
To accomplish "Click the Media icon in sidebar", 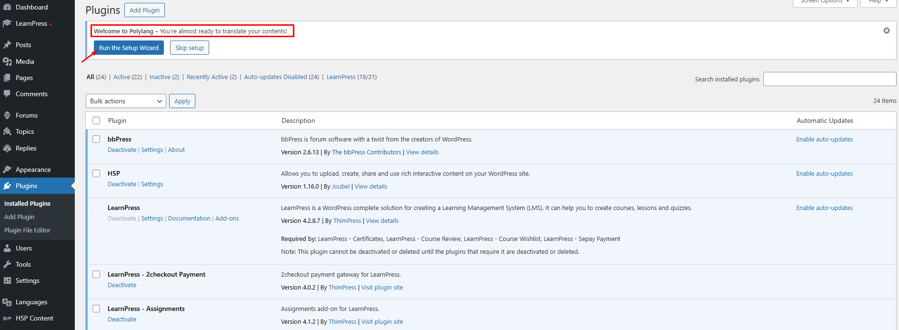I will coord(7,61).
